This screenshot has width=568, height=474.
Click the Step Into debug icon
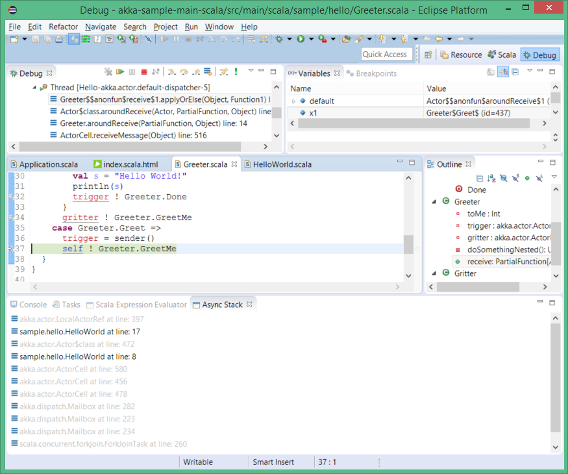172,72
